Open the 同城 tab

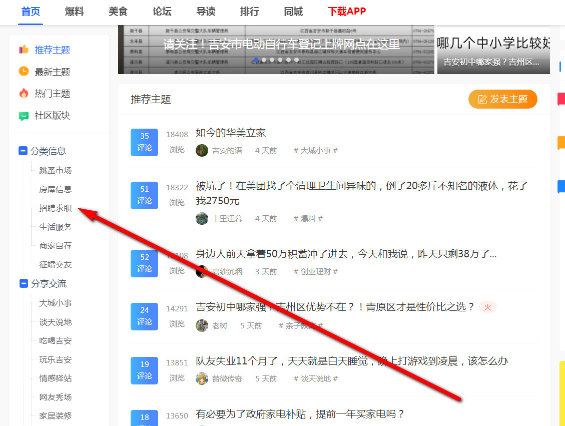pos(293,12)
